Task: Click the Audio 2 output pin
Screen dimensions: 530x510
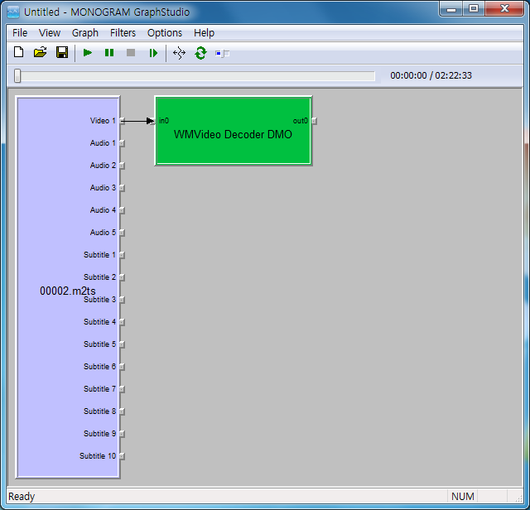Action: tap(122, 166)
